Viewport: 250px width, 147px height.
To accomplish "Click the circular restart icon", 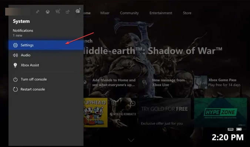I will 15,89.
